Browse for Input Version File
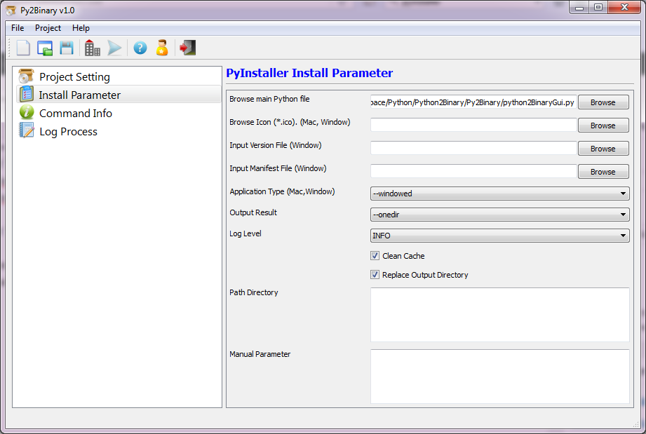 click(603, 148)
